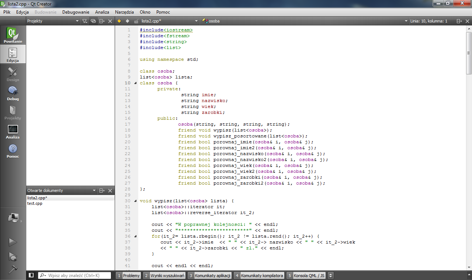Toggle the sidebar visibility button
Viewport: 472px width, 280px height.
(x=31, y=275)
